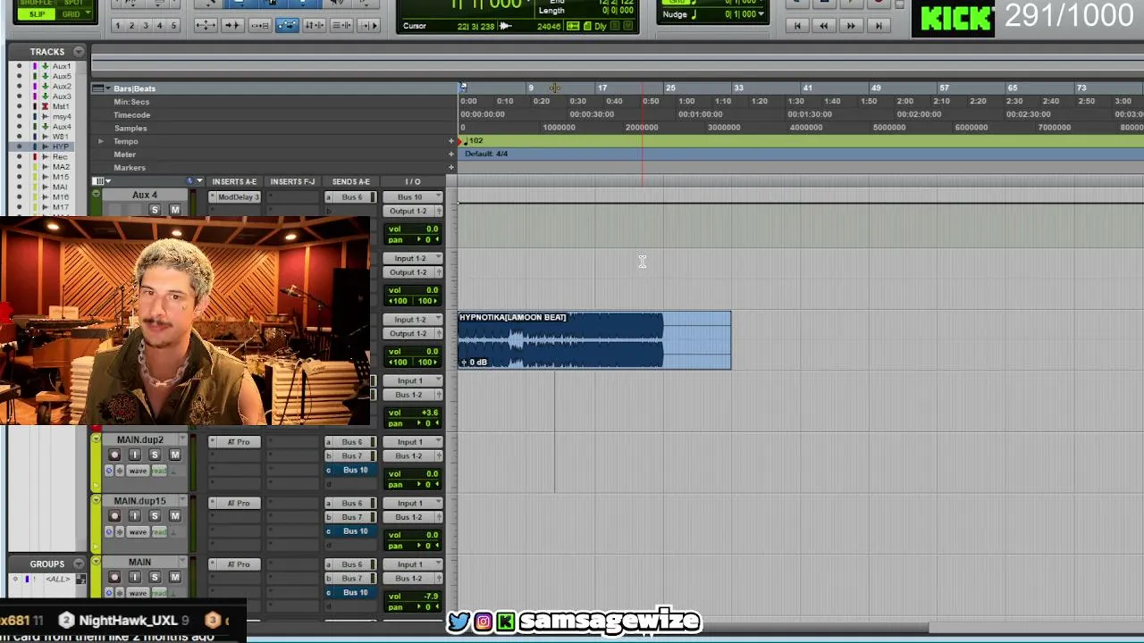Add a meter change with the plus icon
This screenshot has height=643, width=1144.
pos(451,154)
